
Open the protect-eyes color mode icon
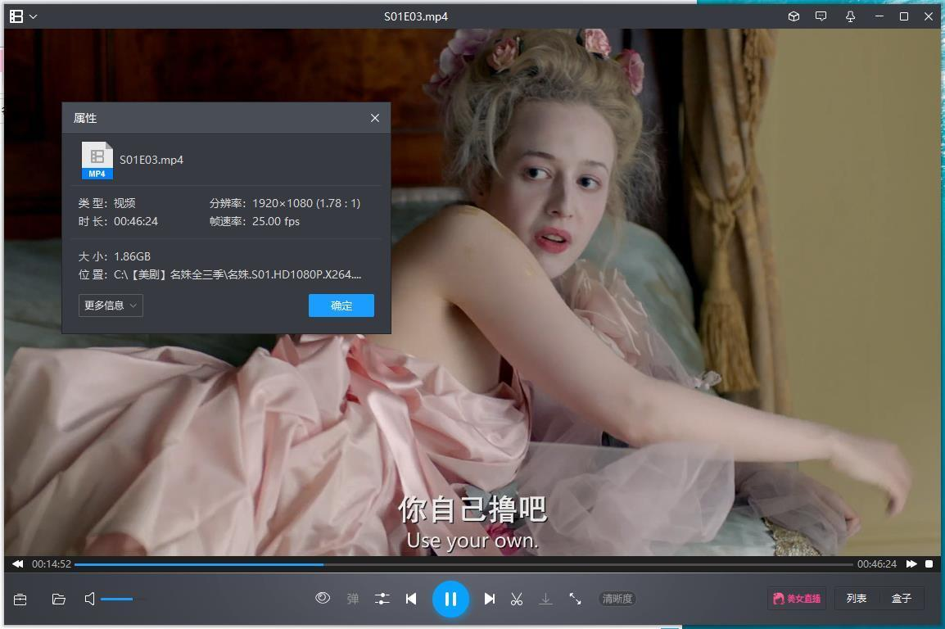pyautogui.click(x=323, y=599)
